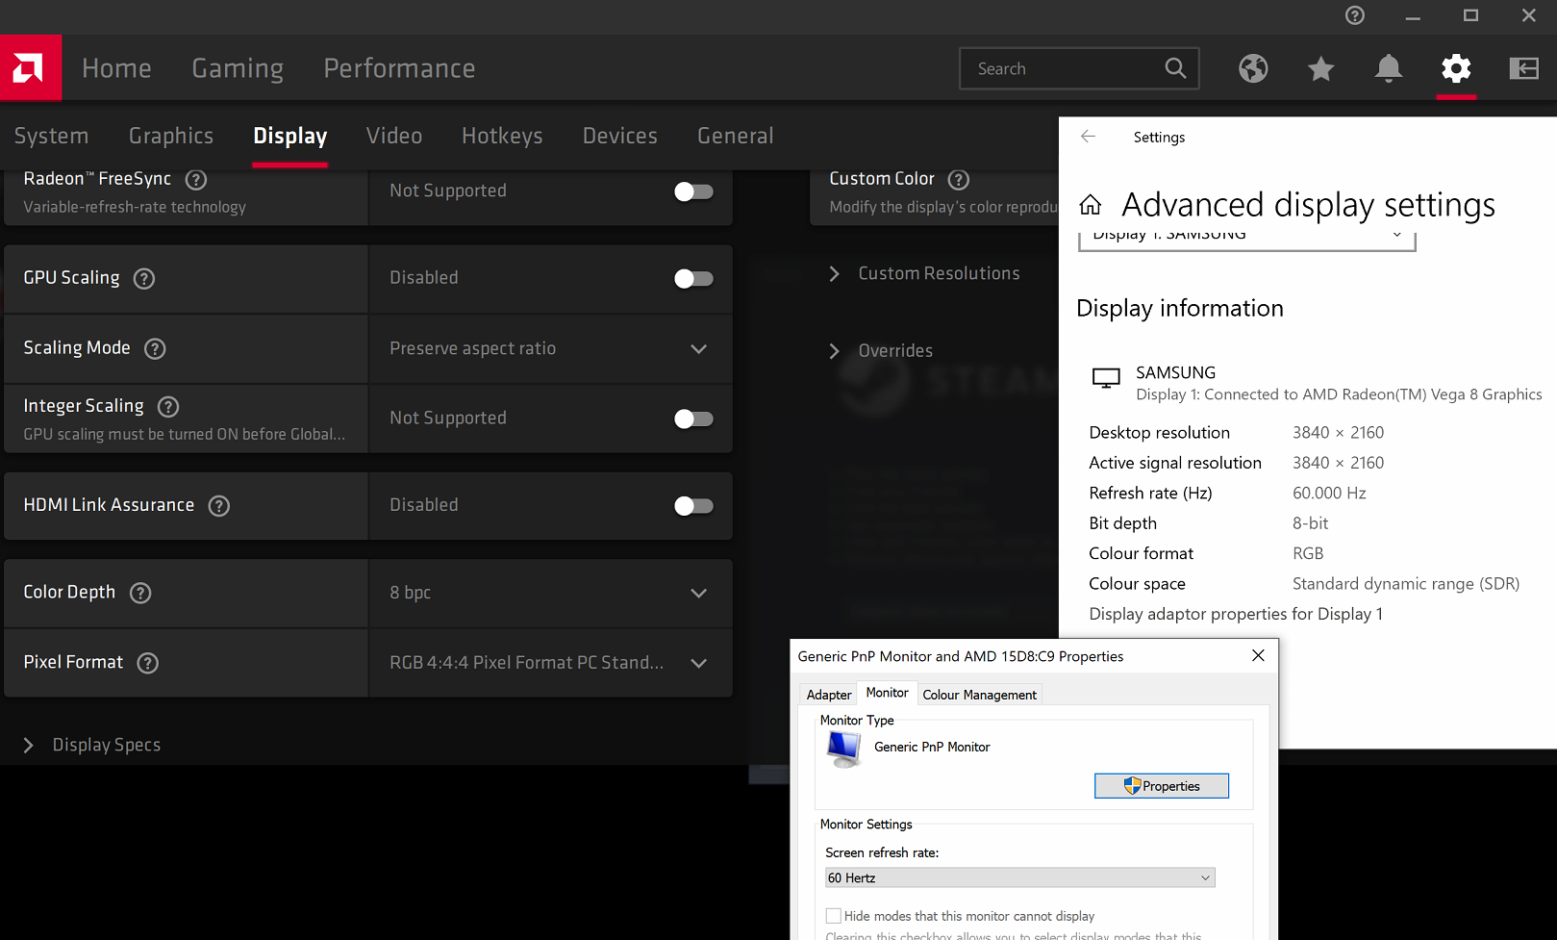Show help for Custom Color
Viewport: 1557px width, 940px height.
[959, 180]
